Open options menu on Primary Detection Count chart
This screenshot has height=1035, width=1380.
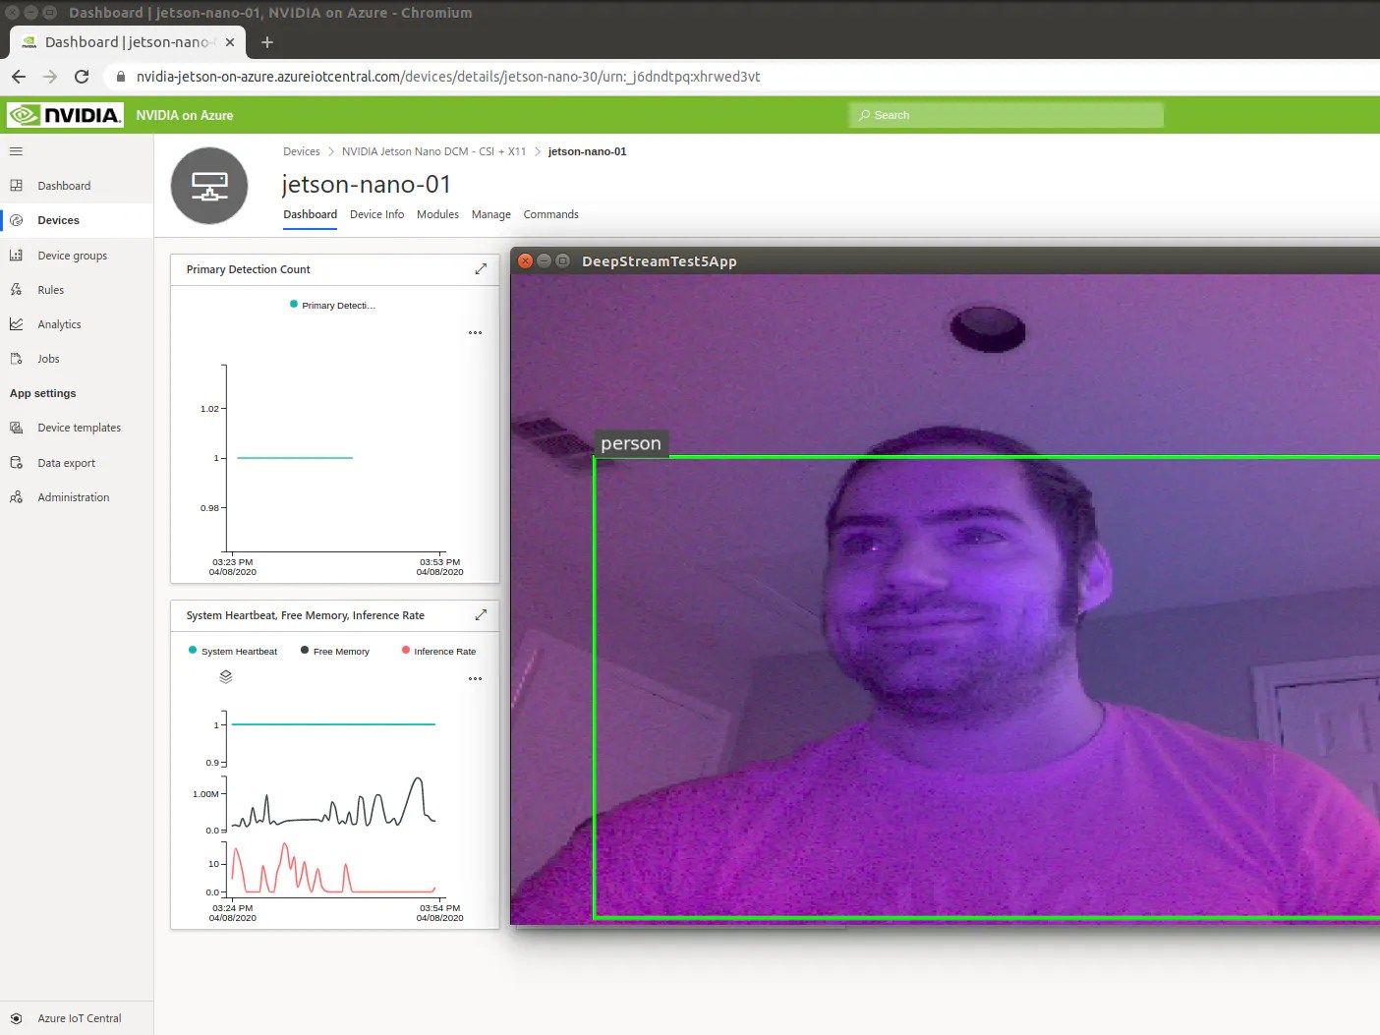(x=475, y=332)
